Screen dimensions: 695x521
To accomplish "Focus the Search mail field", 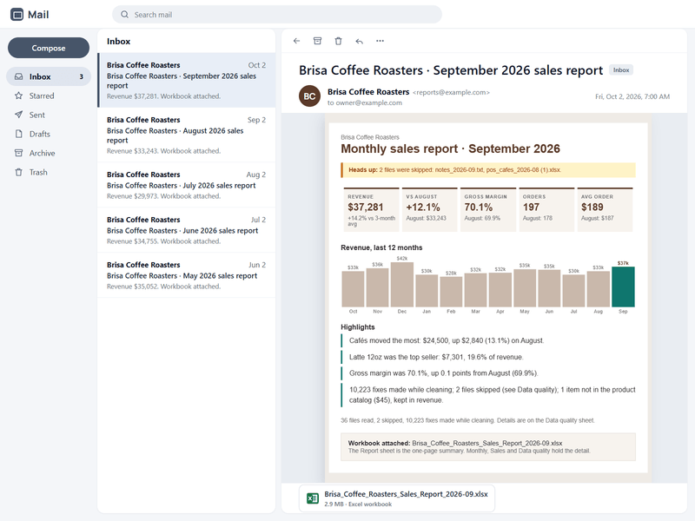I will [x=277, y=15].
